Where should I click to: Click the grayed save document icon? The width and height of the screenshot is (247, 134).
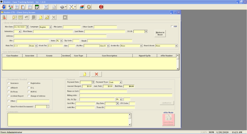point(34,17)
